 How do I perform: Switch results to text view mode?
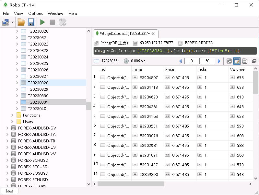tap(245, 61)
